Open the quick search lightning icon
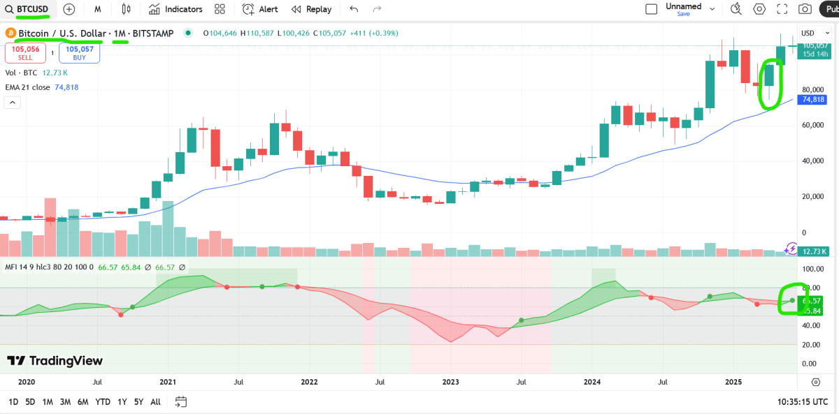Viewport: 839px width, 414px height. coord(736,9)
